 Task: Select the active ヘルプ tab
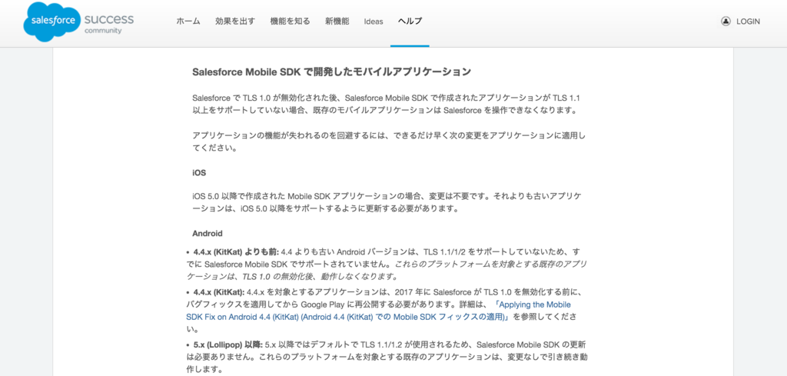click(410, 22)
